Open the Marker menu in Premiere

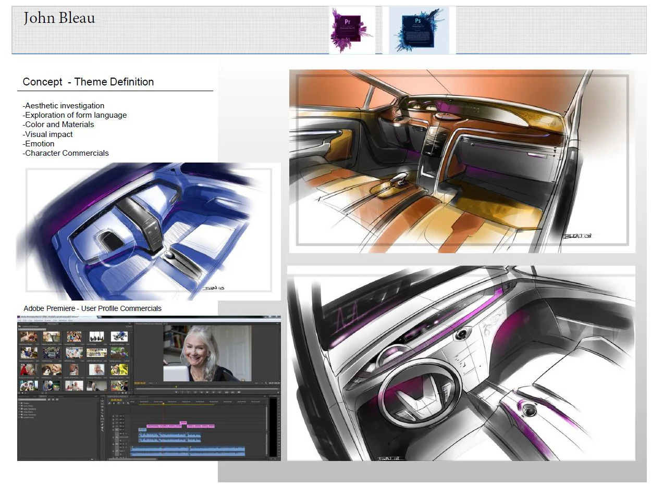coord(48,320)
